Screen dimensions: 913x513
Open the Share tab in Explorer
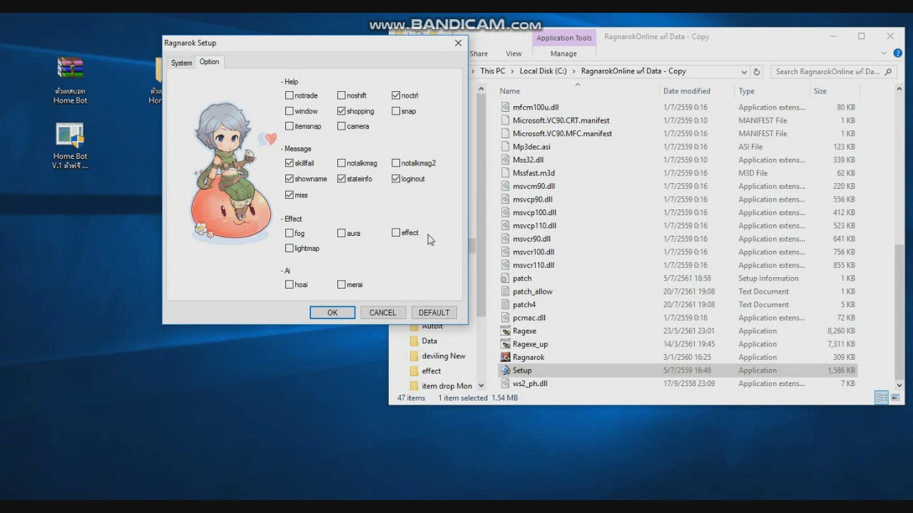pyautogui.click(x=479, y=53)
